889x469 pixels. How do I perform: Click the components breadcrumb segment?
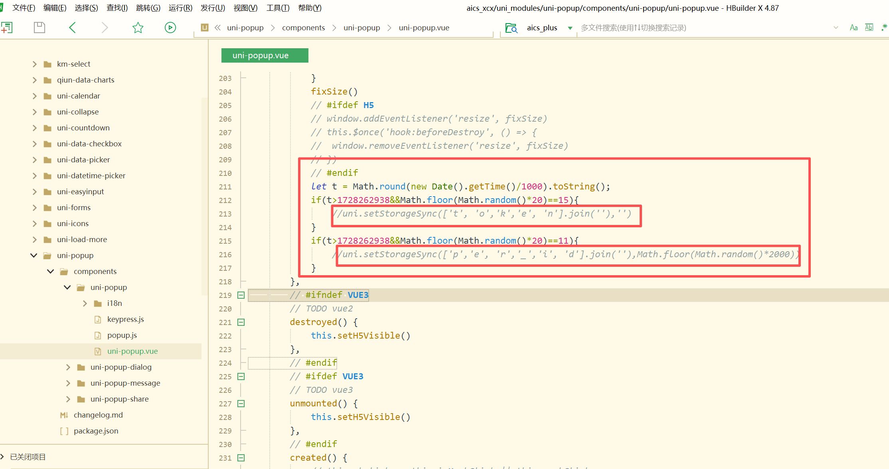(x=303, y=28)
